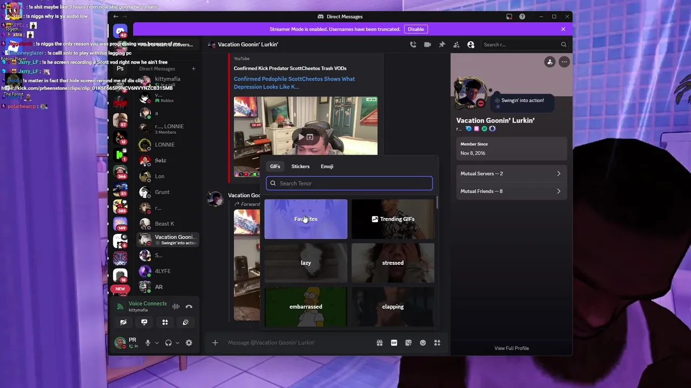Open the stressed GIF category
The image size is (691, 388).
click(x=393, y=263)
